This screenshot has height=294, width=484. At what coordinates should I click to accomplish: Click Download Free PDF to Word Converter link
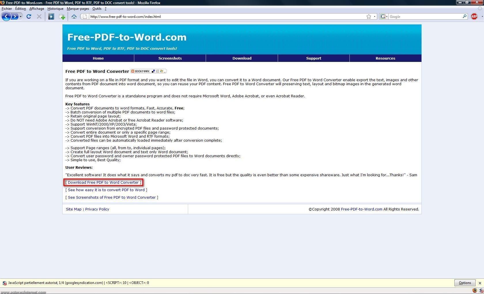(103, 182)
